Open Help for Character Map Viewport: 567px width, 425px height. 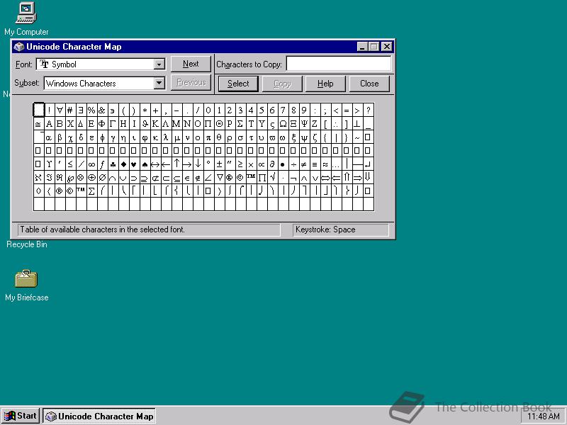point(325,84)
